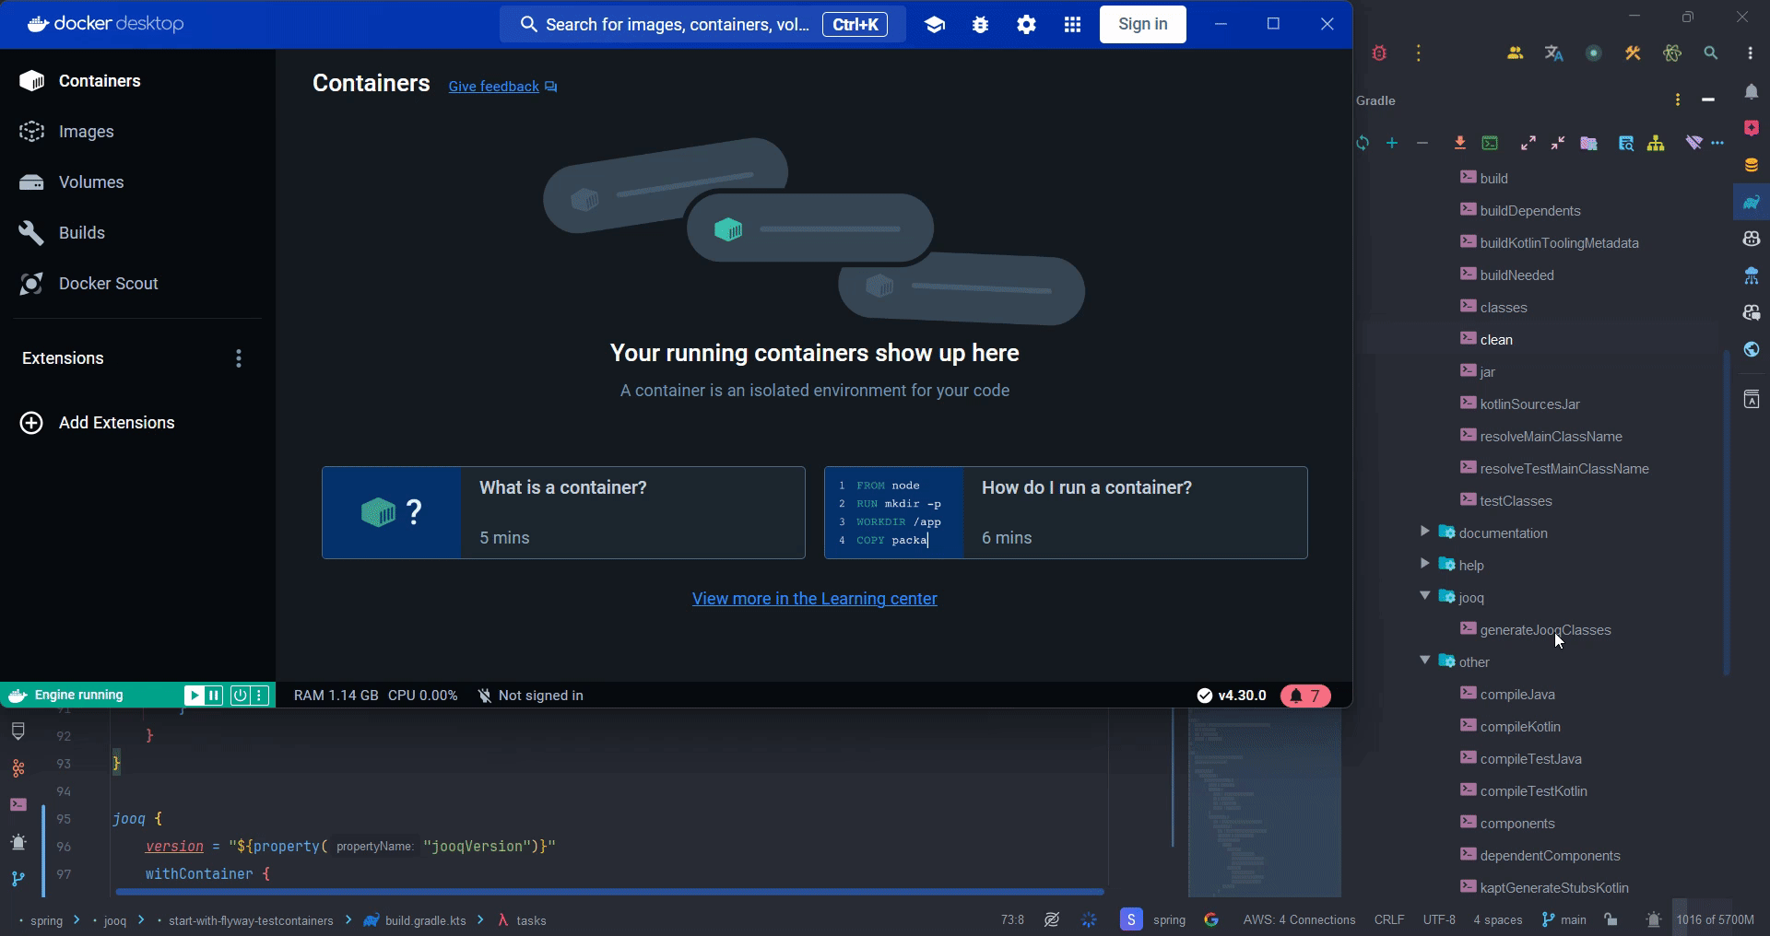The image size is (1770, 936).
Task: Click the red debug bug icon in IDE
Action: (x=1379, y=53)
